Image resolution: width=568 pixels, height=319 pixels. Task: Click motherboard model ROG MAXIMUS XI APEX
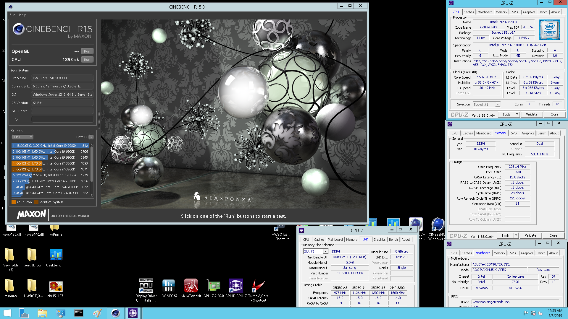[x=499, y=270]
